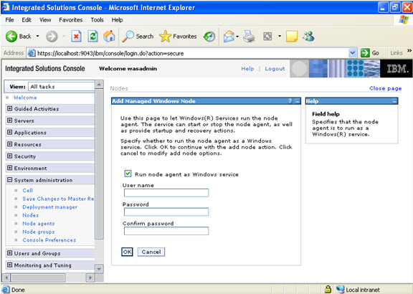Click the Forward arrow icon

pos(52,37)
